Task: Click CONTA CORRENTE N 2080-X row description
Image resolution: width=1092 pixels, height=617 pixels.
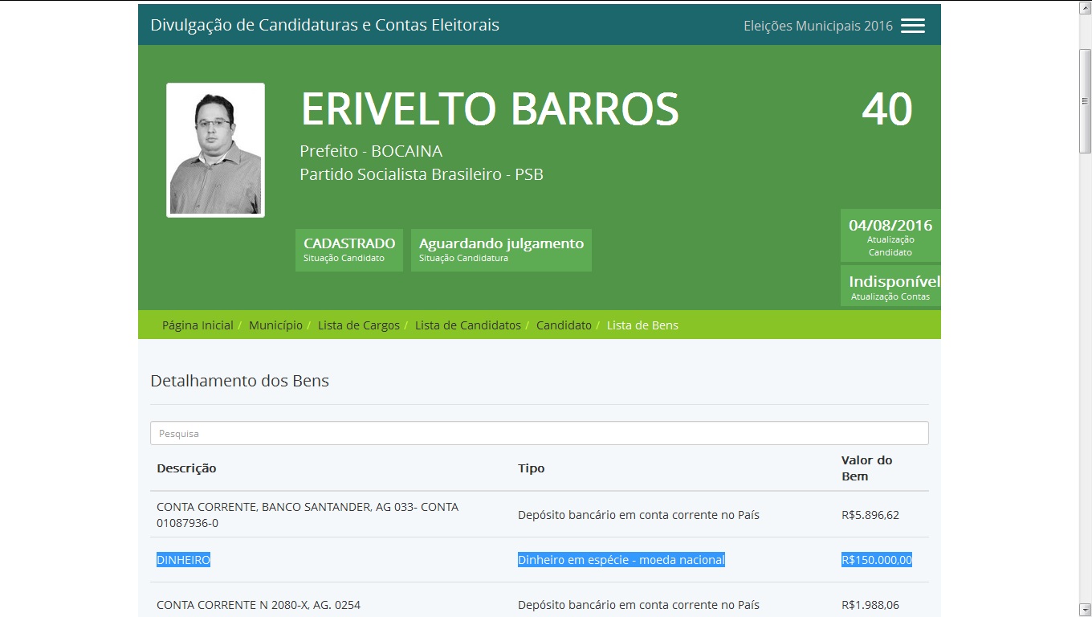Action: point(259,605)
